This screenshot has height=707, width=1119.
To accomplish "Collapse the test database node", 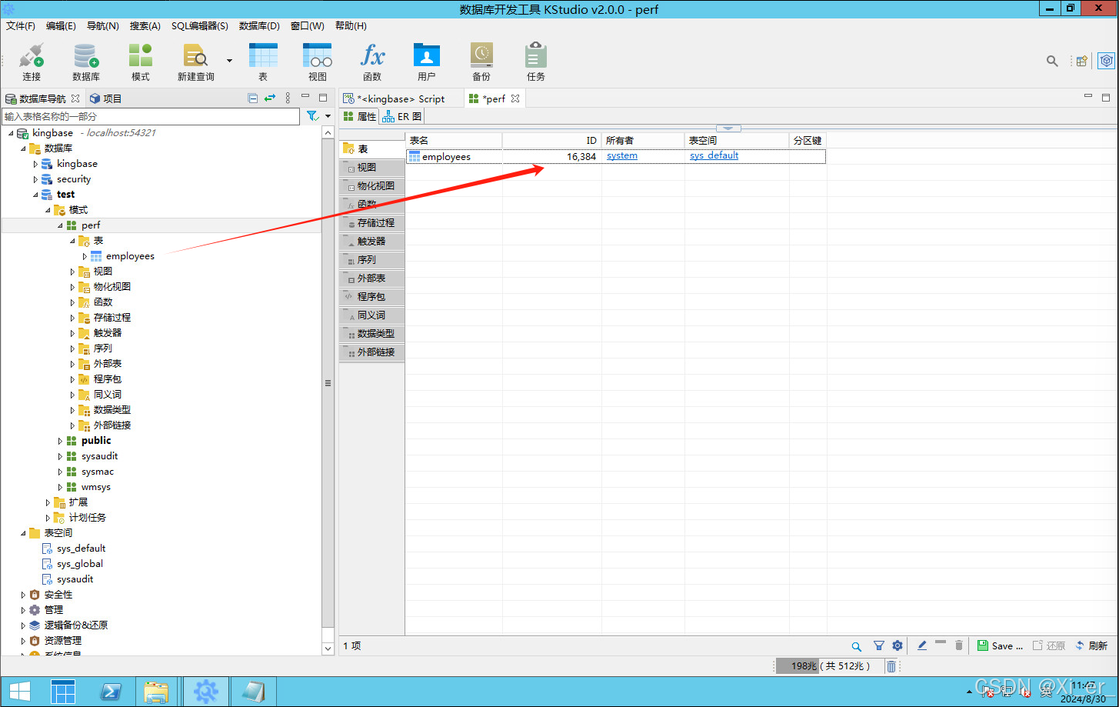I will click(35, 195).
